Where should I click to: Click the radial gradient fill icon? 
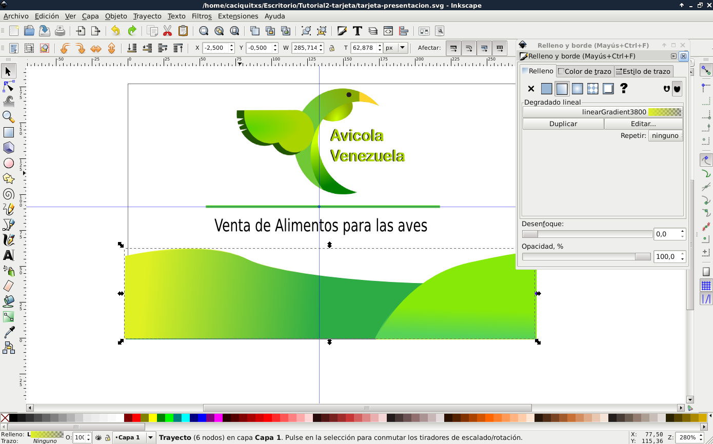tap(578, 89)
